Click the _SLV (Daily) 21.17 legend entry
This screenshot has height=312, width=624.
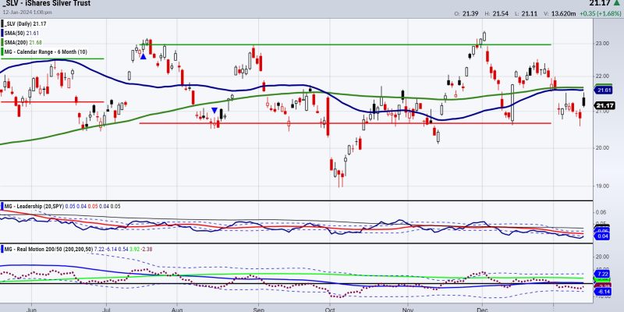pyautogui.click(x=26, y=24)
